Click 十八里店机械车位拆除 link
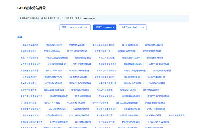 point(79,71)
